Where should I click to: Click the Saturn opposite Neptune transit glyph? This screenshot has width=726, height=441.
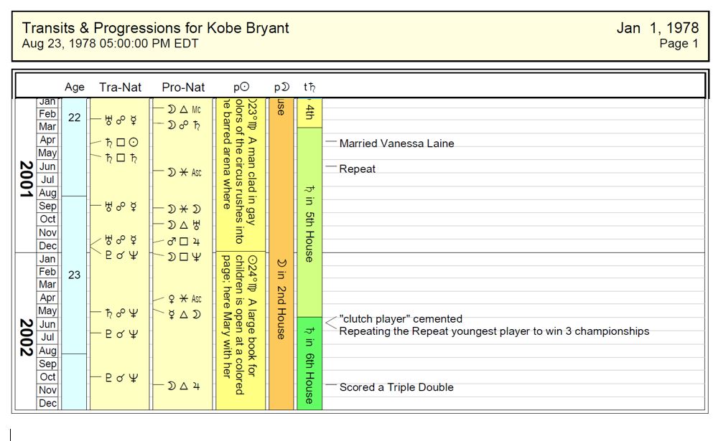pos(118,313)
